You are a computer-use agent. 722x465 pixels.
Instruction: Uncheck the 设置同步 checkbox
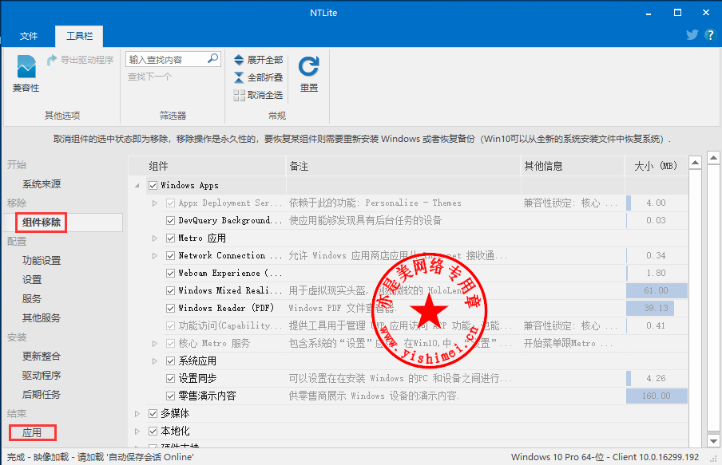(170, 379)
